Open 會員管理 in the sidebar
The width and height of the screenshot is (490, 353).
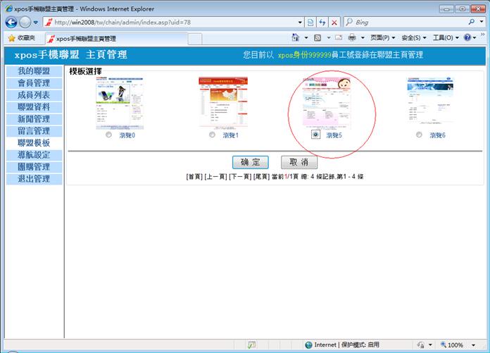tap(33, 83)
